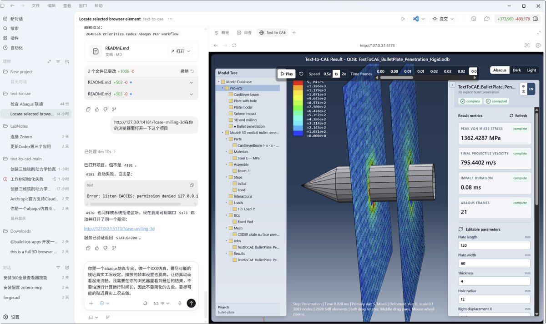Click the Hole radius input field
Viewport: 546px width, 324px height.
494,299
